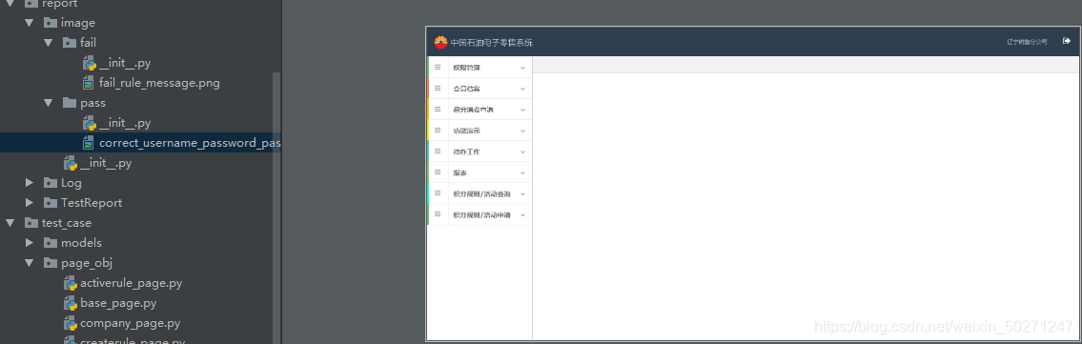Collapse the fail folder arrow
This screenshot has width=1082, height=344.
point(49,43)
